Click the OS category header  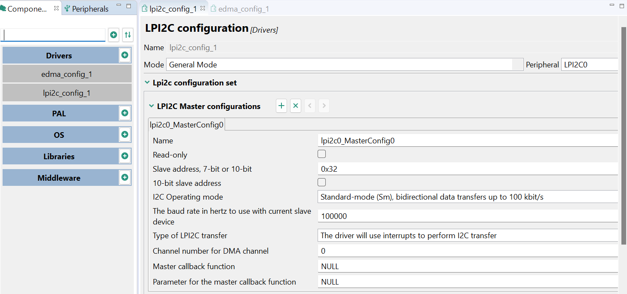tap(59, 135)
